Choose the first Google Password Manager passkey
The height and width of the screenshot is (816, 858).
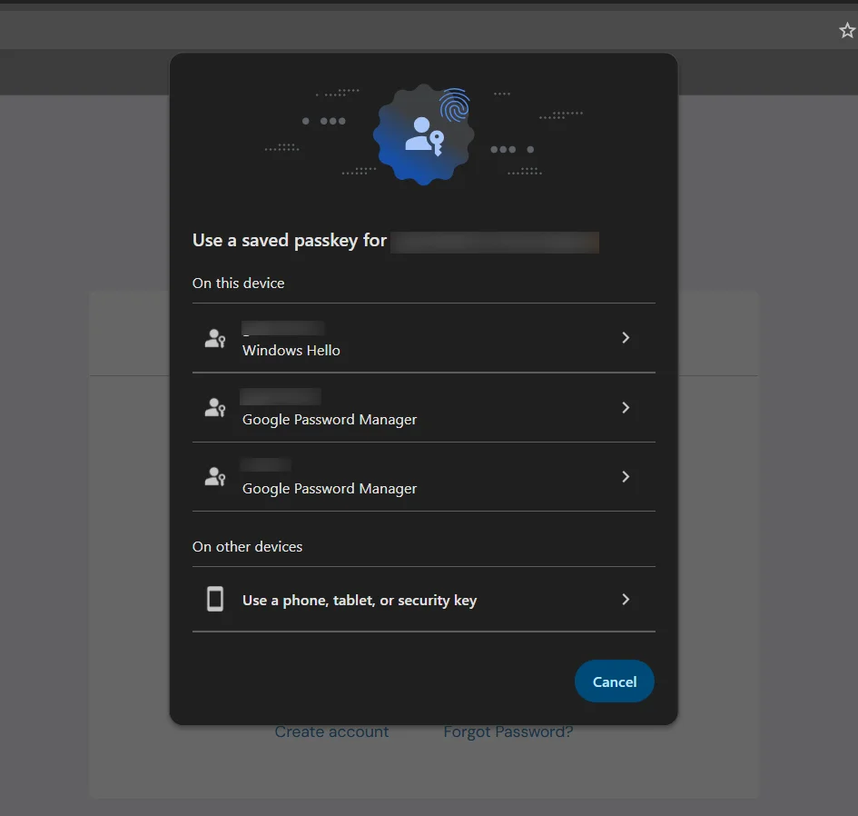pyautogui.click(x=423, y=407)
